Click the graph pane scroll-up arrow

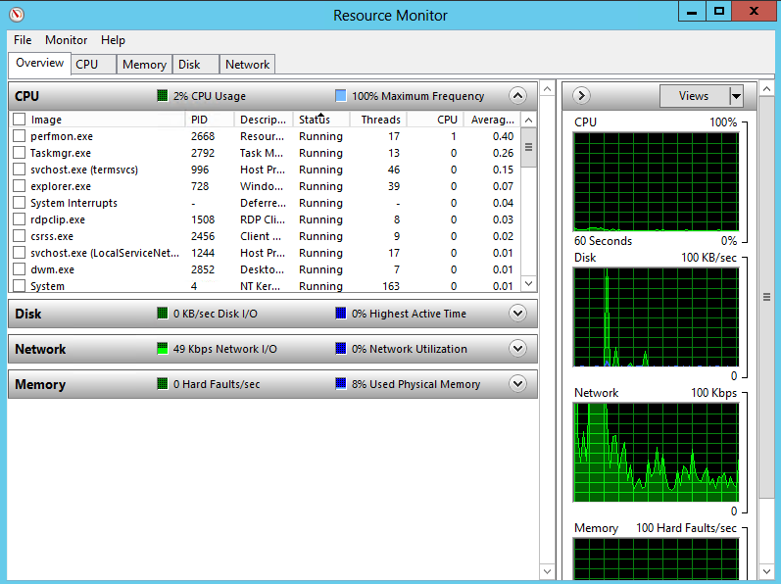[x=766, y=89]
